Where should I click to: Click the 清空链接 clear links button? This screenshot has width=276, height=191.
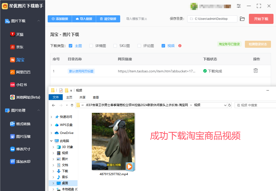tap(108, 19)
